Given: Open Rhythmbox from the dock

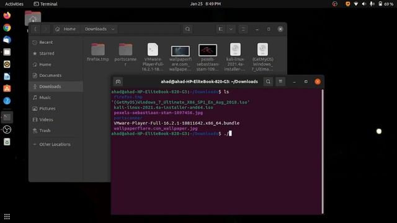Looking at the screenshot, I should (x=7, y=64).
